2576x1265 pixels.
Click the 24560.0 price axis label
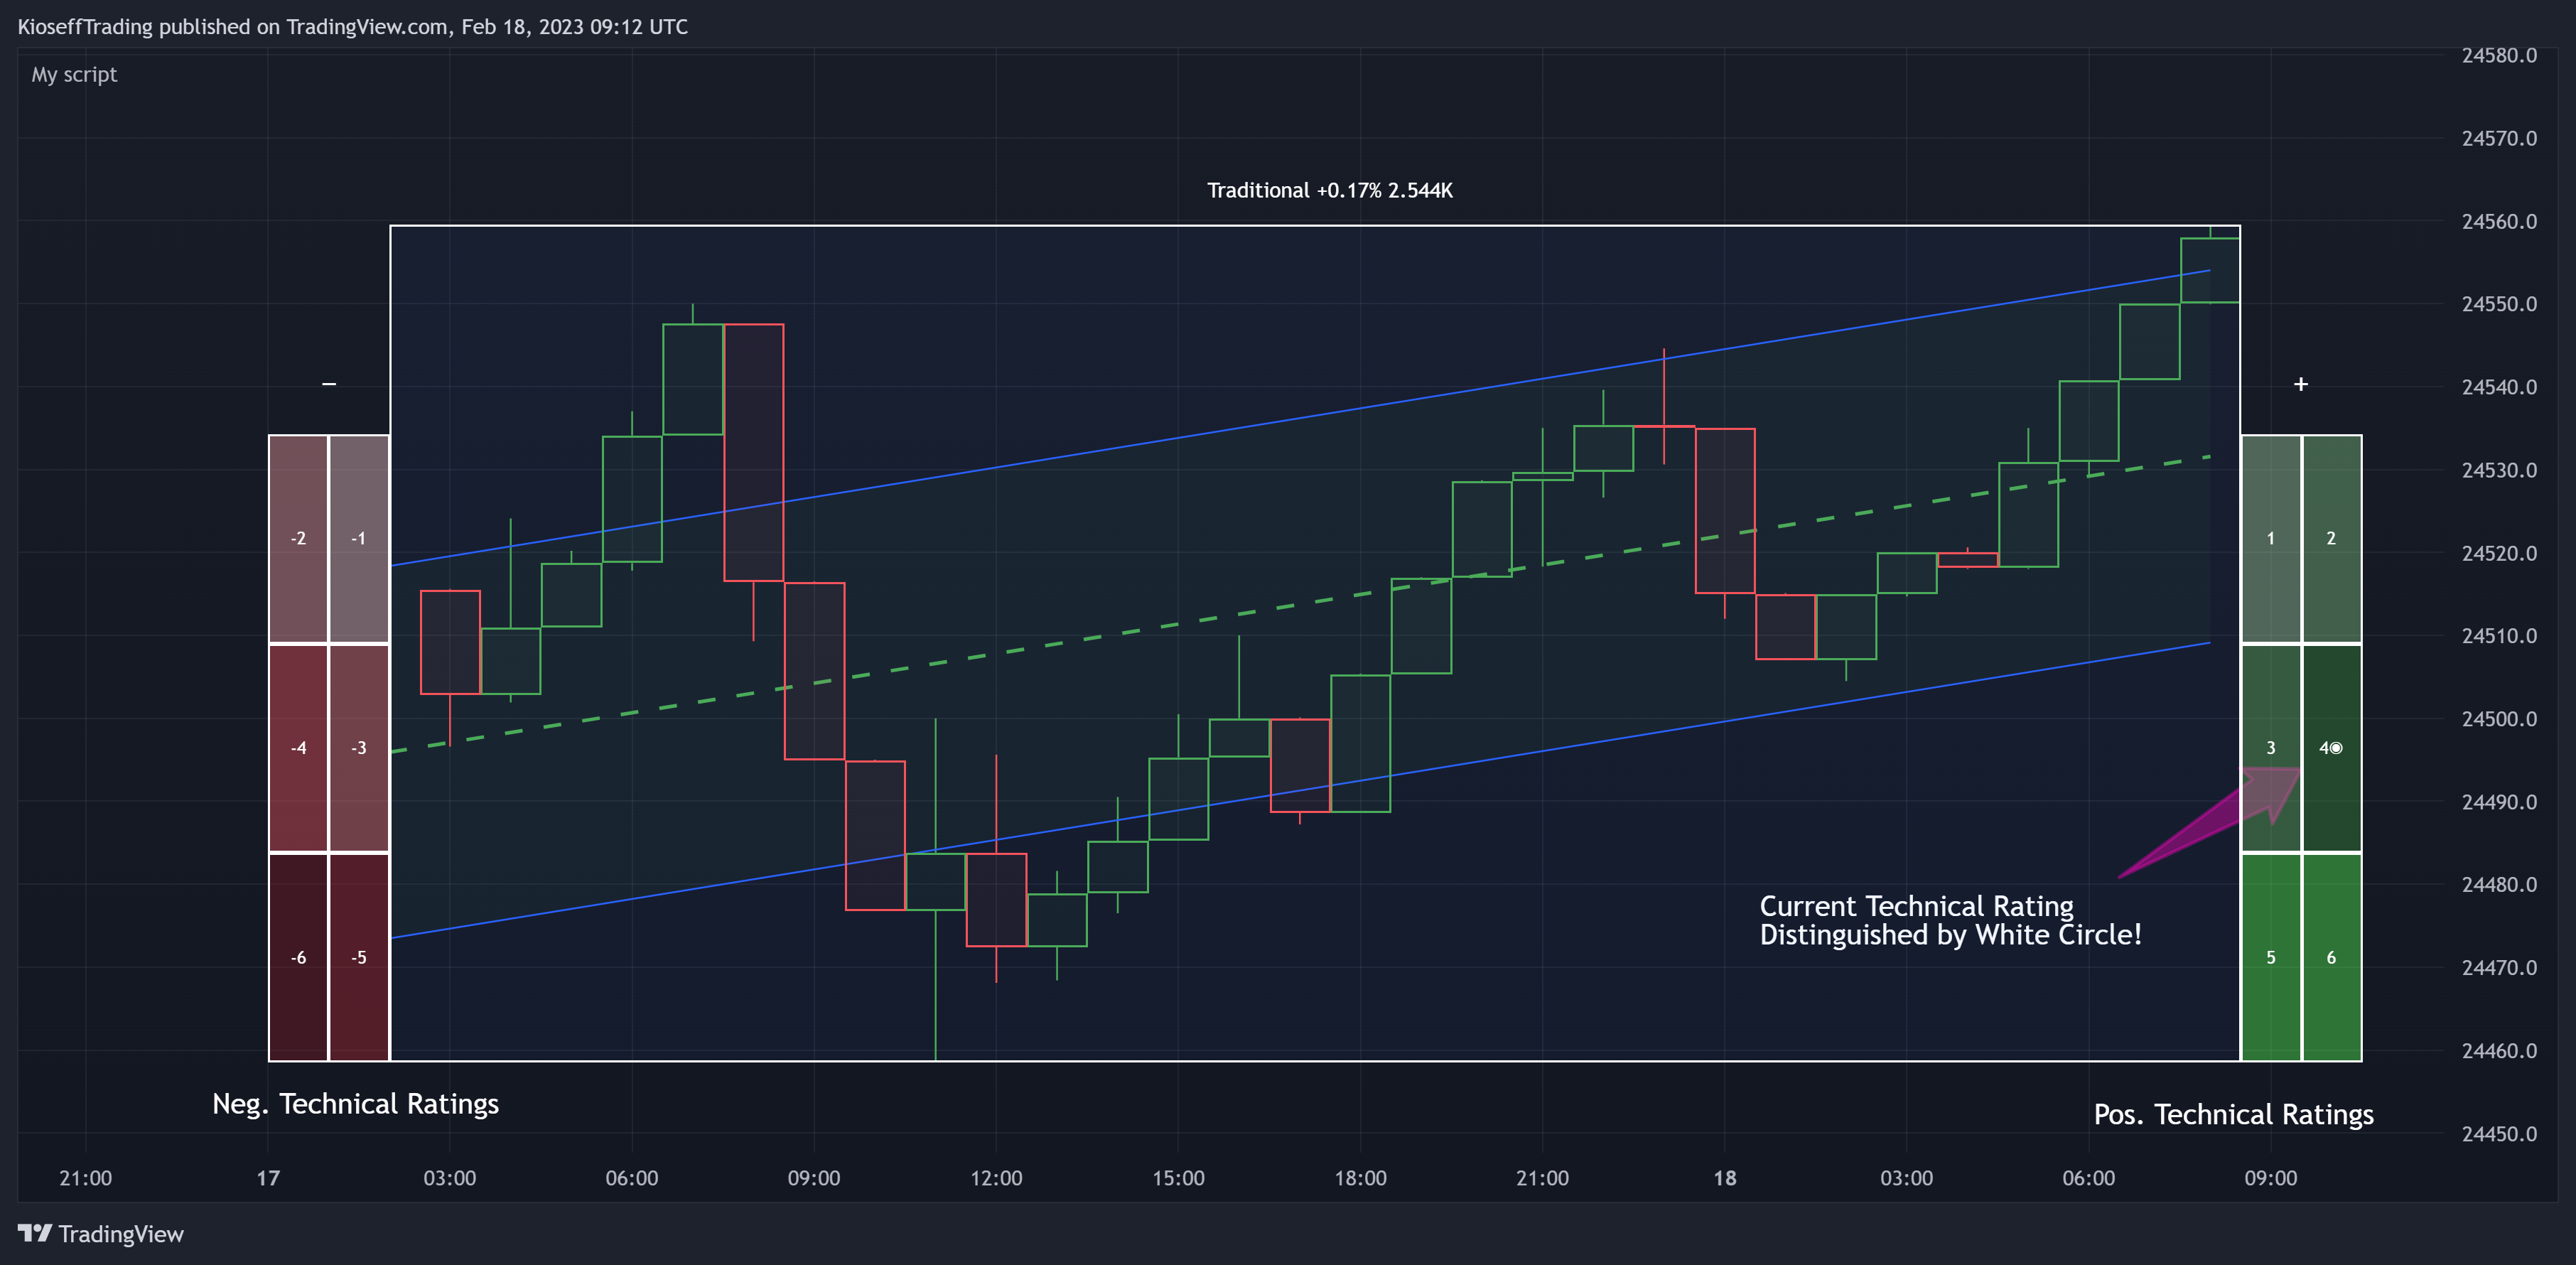point(2499,221)
